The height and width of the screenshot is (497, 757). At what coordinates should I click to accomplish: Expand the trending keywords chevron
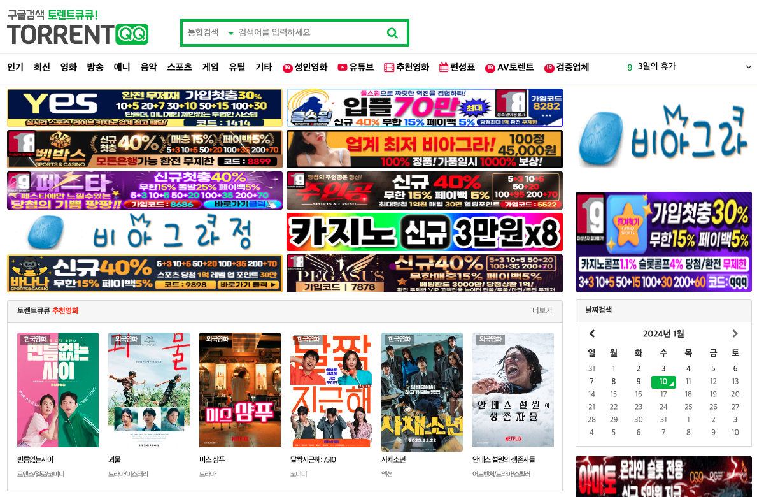[x=748, y=67]
